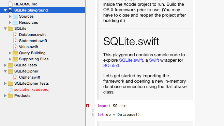Screen dimensions: 224x126
Task: Click the red error icon on line 1
Action: point(88,106)
